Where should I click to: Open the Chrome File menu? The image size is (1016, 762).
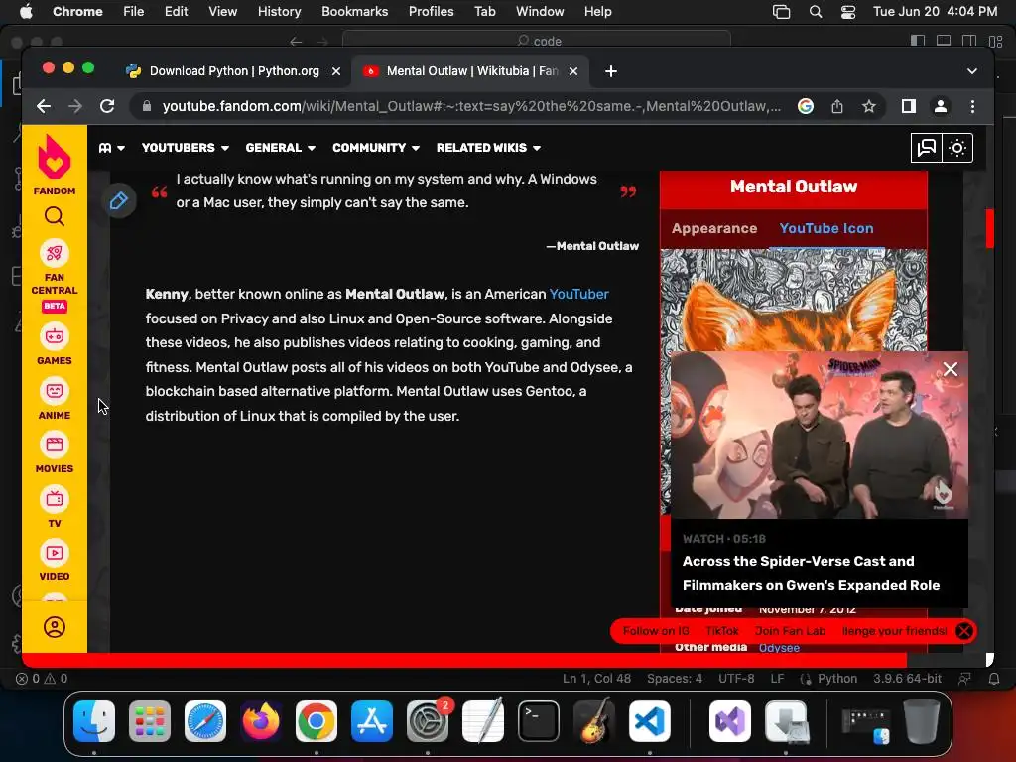pos(134,12)
